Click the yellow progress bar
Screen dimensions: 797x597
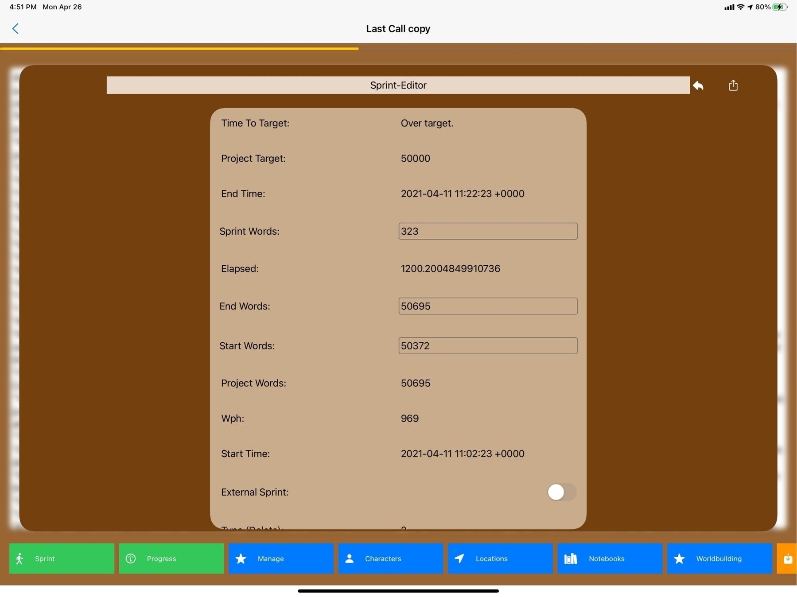click(179, 48)
